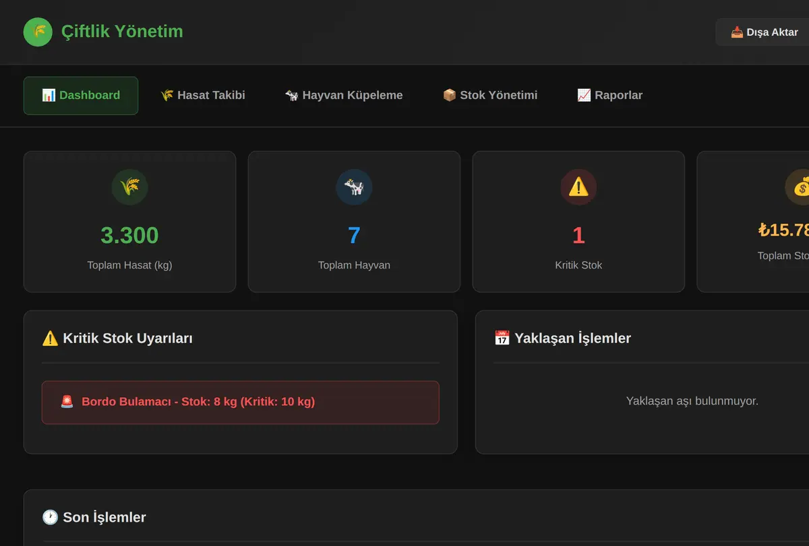This screenshot has height=546, width=809.
Task: Click the warning icon above Kritik Stok
Action: 578,187
